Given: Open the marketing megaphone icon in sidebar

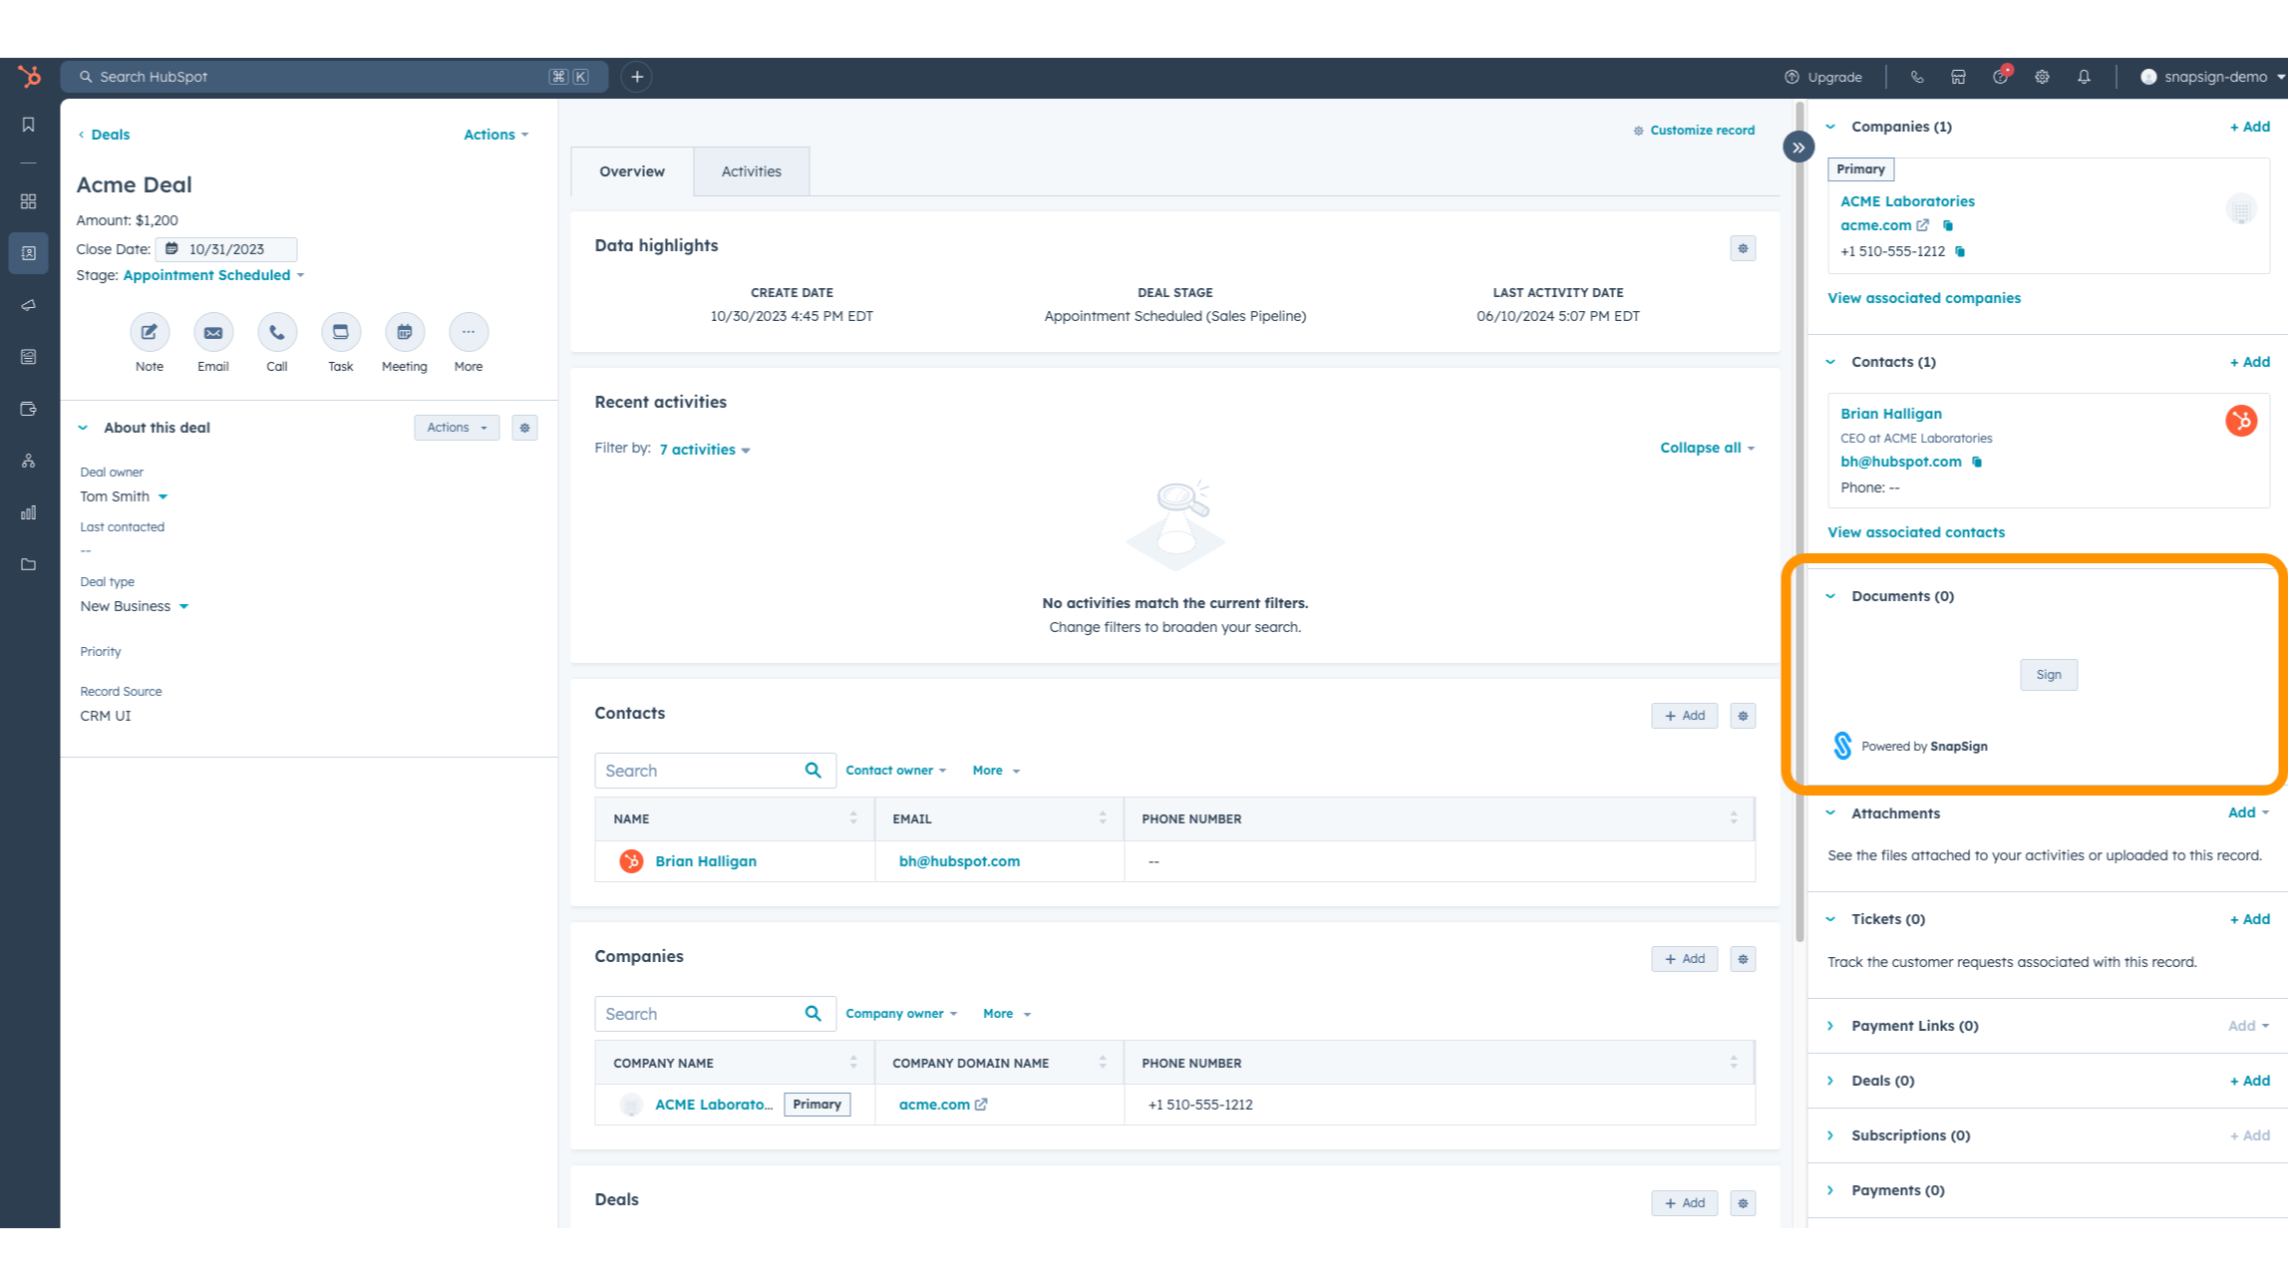Looking at the screenshot, I should point(29,305).
